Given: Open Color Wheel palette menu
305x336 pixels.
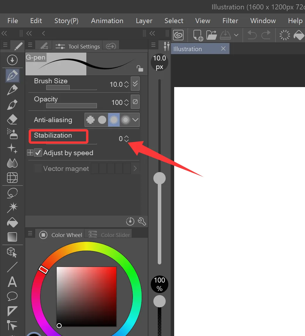Looking at the screenshot, I should (x=30, y=233).
